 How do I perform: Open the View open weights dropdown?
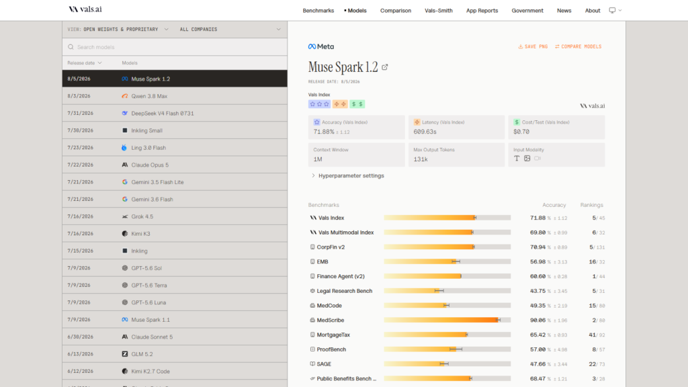pyautogui.click(x=118, y=30)
